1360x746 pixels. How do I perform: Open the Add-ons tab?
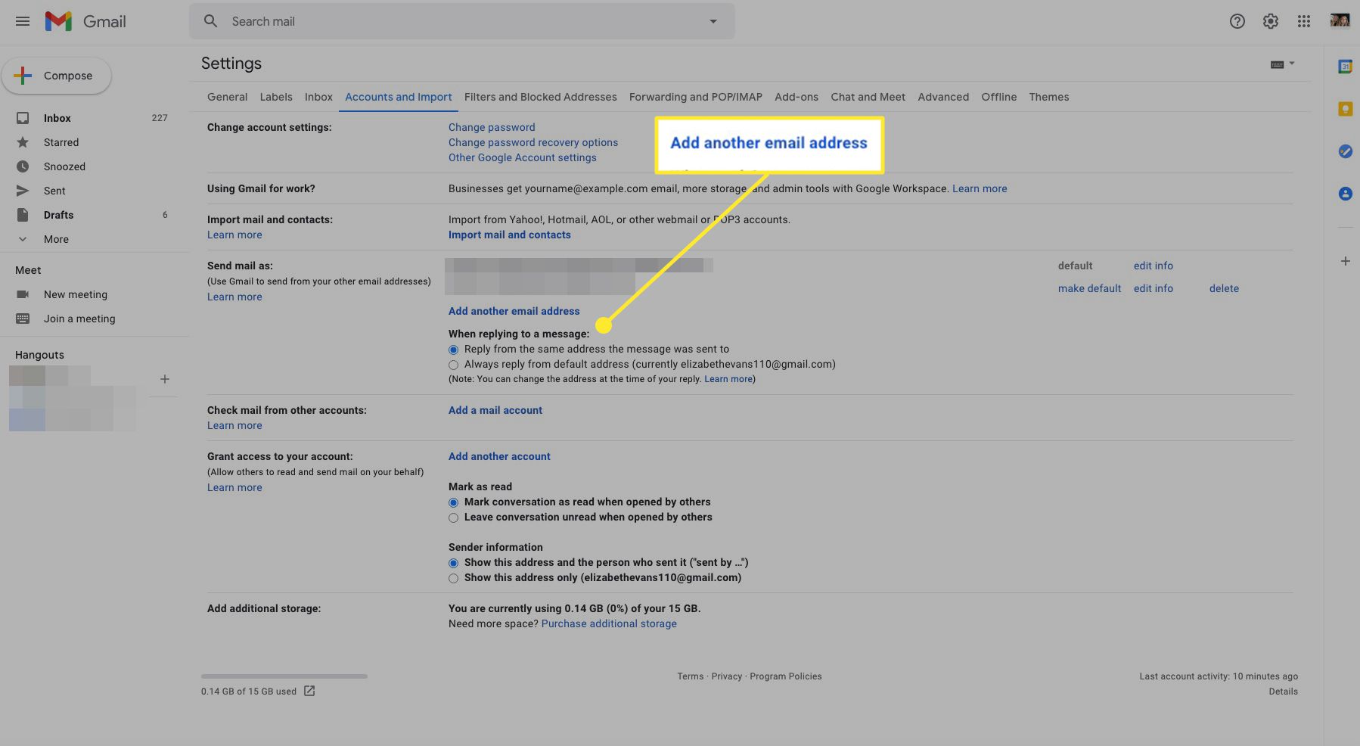click(796, 97)
